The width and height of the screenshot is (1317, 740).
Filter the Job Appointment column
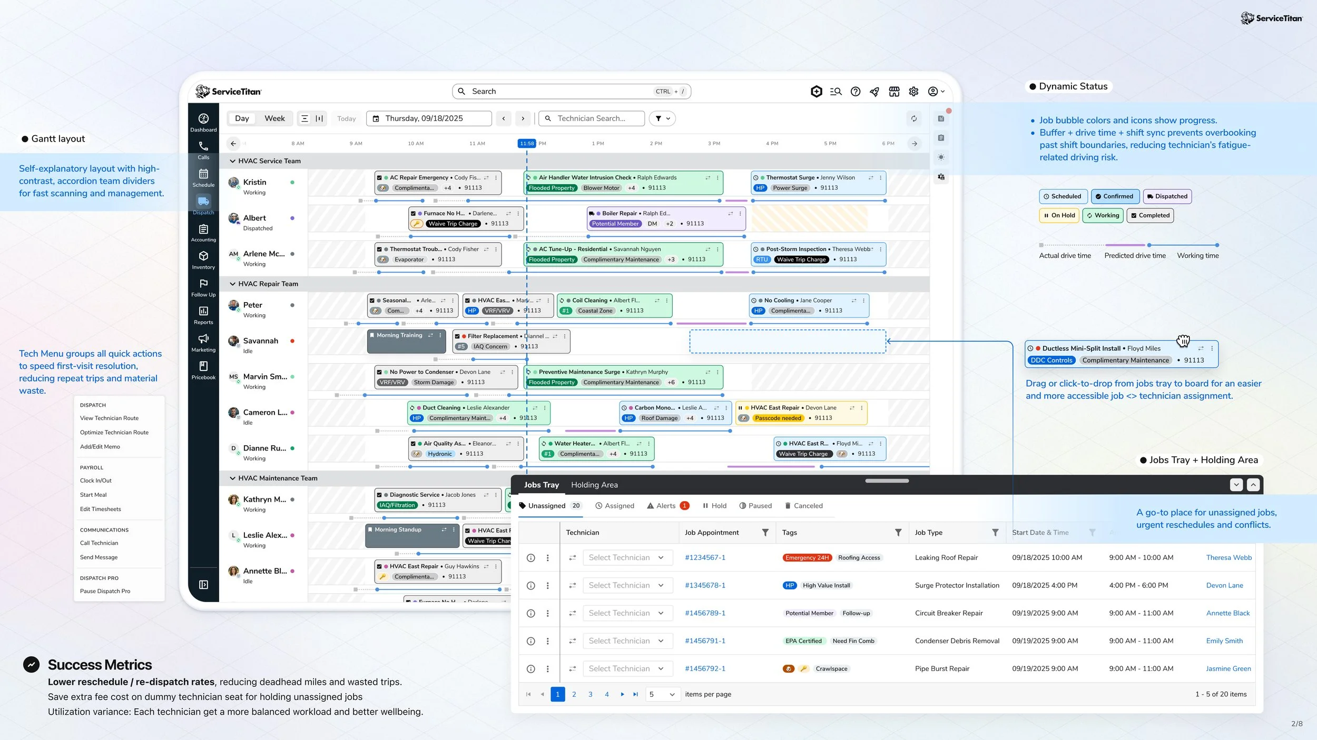coord(765,533)
